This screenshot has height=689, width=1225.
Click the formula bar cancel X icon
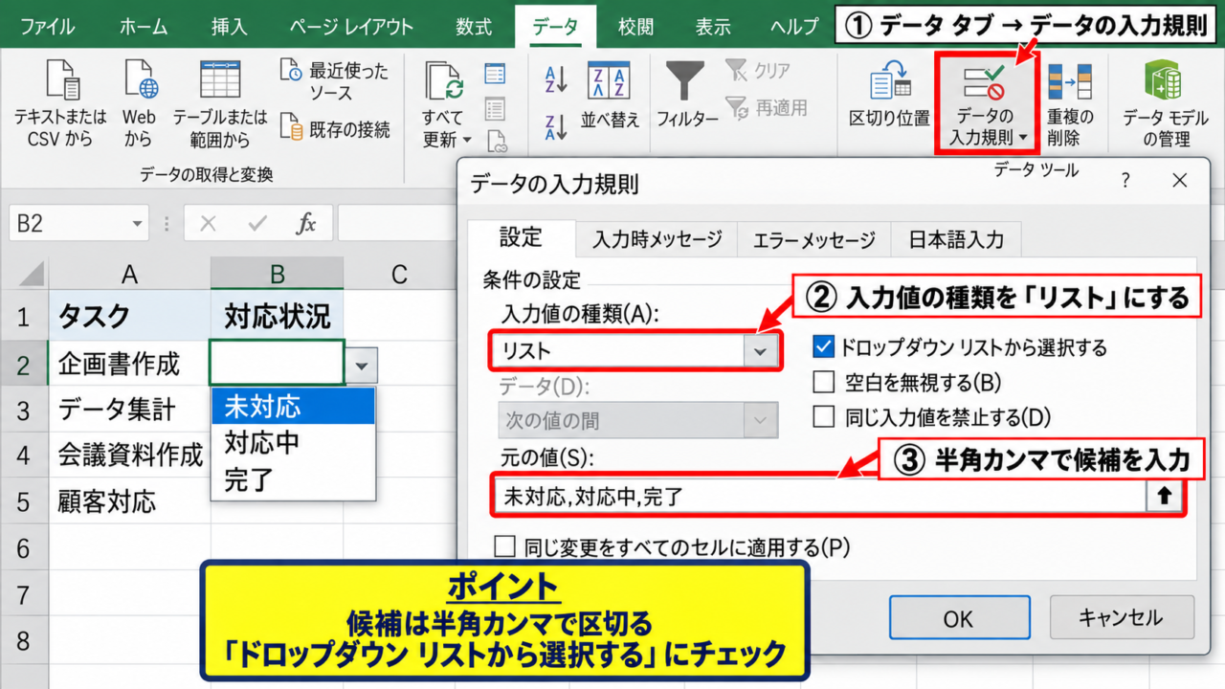pos(207,224)
